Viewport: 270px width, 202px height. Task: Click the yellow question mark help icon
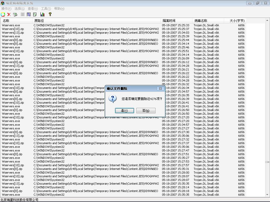pos(50,14)
